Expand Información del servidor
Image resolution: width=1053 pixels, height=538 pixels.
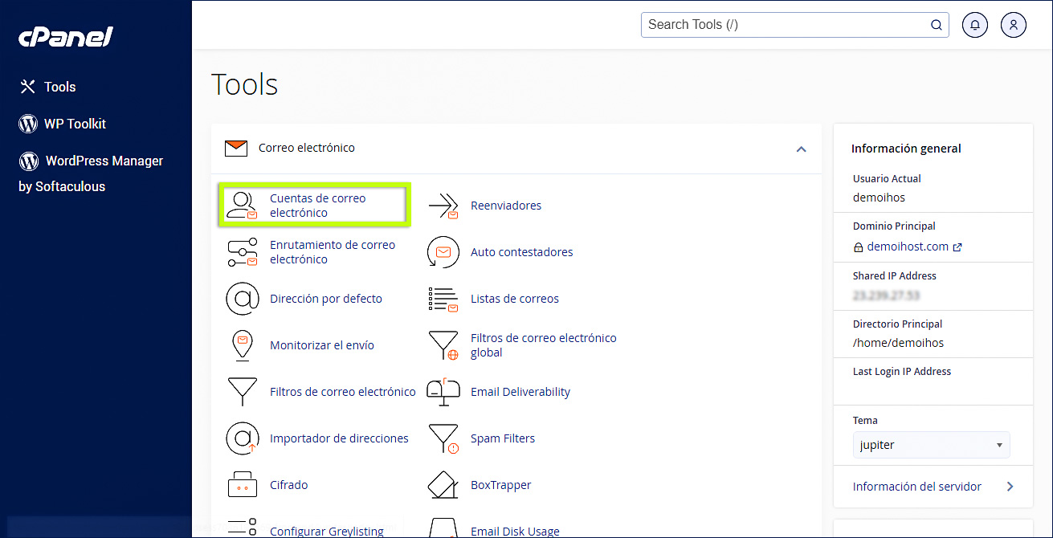click(x=917, y=486)
